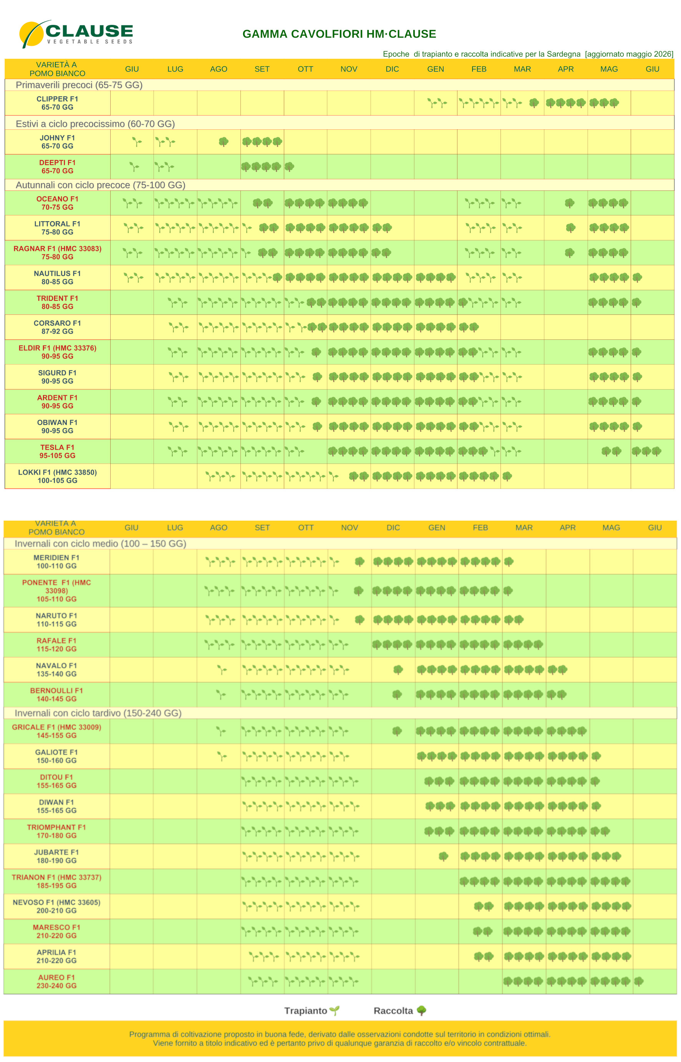This screenshot has width=681, height=1062.
Task: Click the variety name "MERIDIEN F1"
Action: pyautogui.click(x=56, y=557)
